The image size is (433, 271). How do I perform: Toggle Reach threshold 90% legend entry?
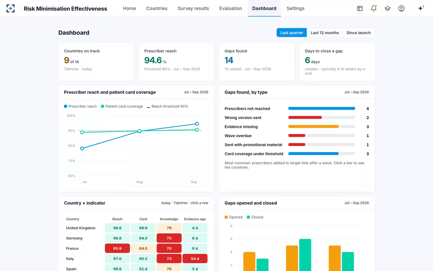coord(167,106)
